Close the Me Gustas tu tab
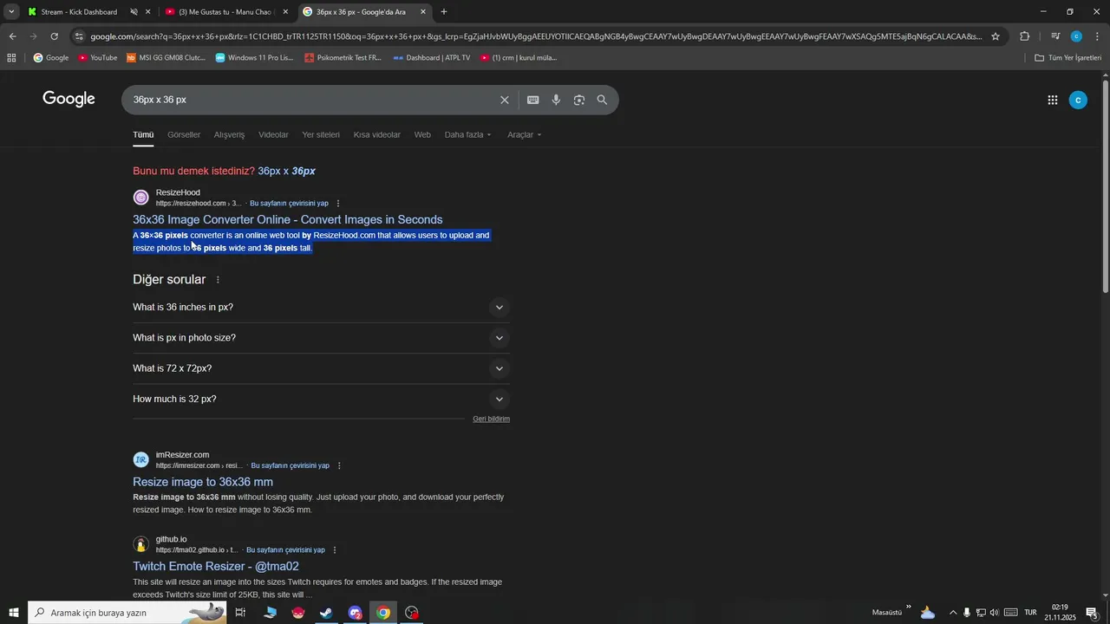1110x624 pixels. tap(285, 12)
